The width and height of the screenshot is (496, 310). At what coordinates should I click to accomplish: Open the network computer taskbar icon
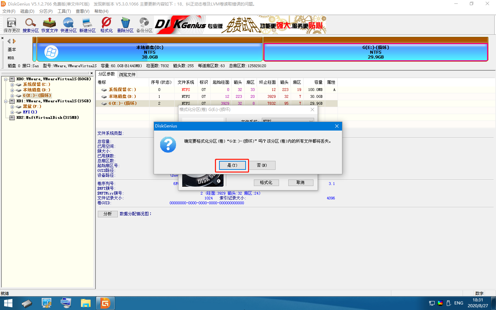coord(46,303)
